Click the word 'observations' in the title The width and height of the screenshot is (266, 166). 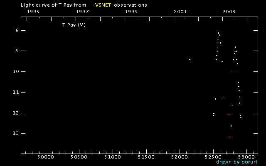131,5
